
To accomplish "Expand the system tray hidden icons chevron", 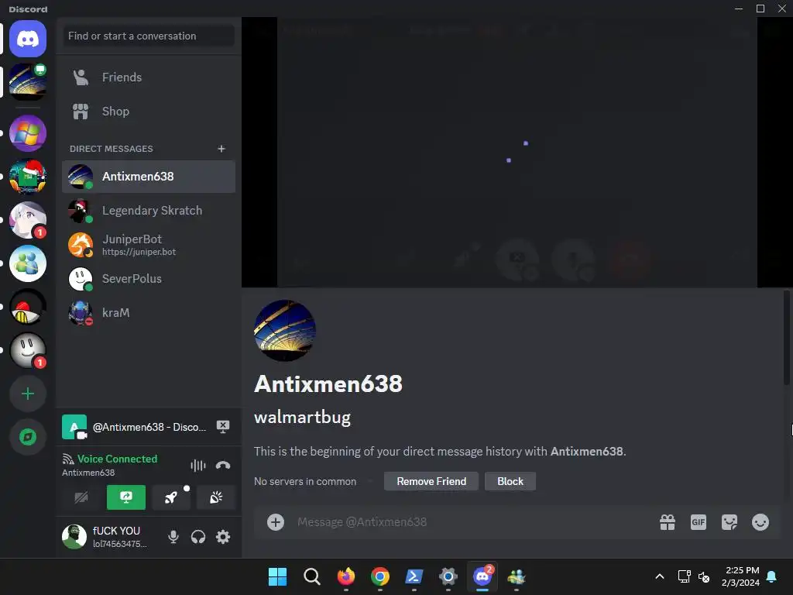I will click(660, 576).
